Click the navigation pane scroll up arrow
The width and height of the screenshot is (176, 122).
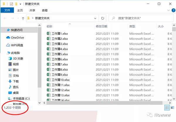coord(40,25)
